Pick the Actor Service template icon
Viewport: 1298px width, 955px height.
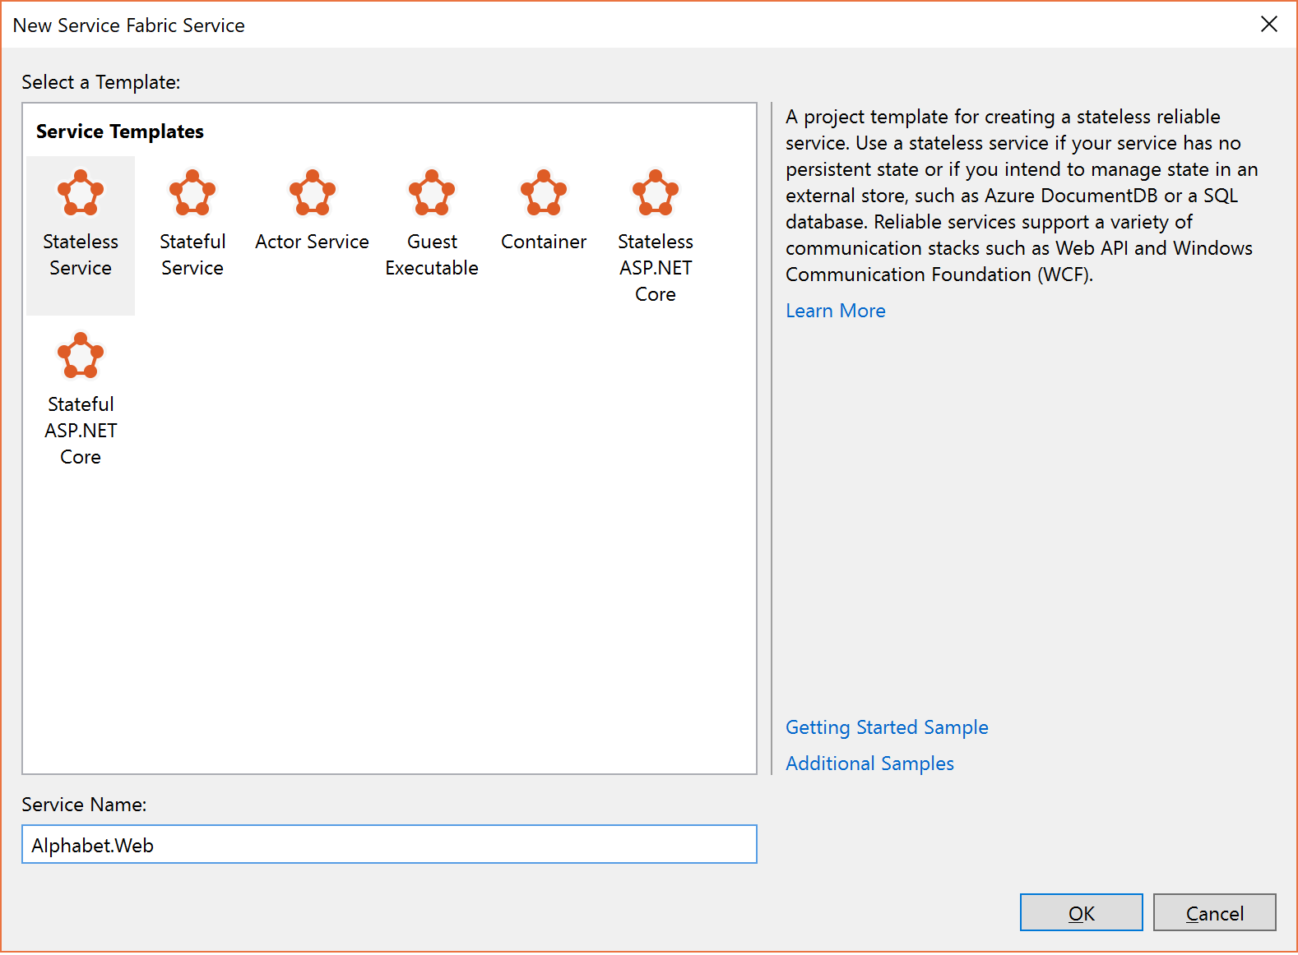[313, 193]
